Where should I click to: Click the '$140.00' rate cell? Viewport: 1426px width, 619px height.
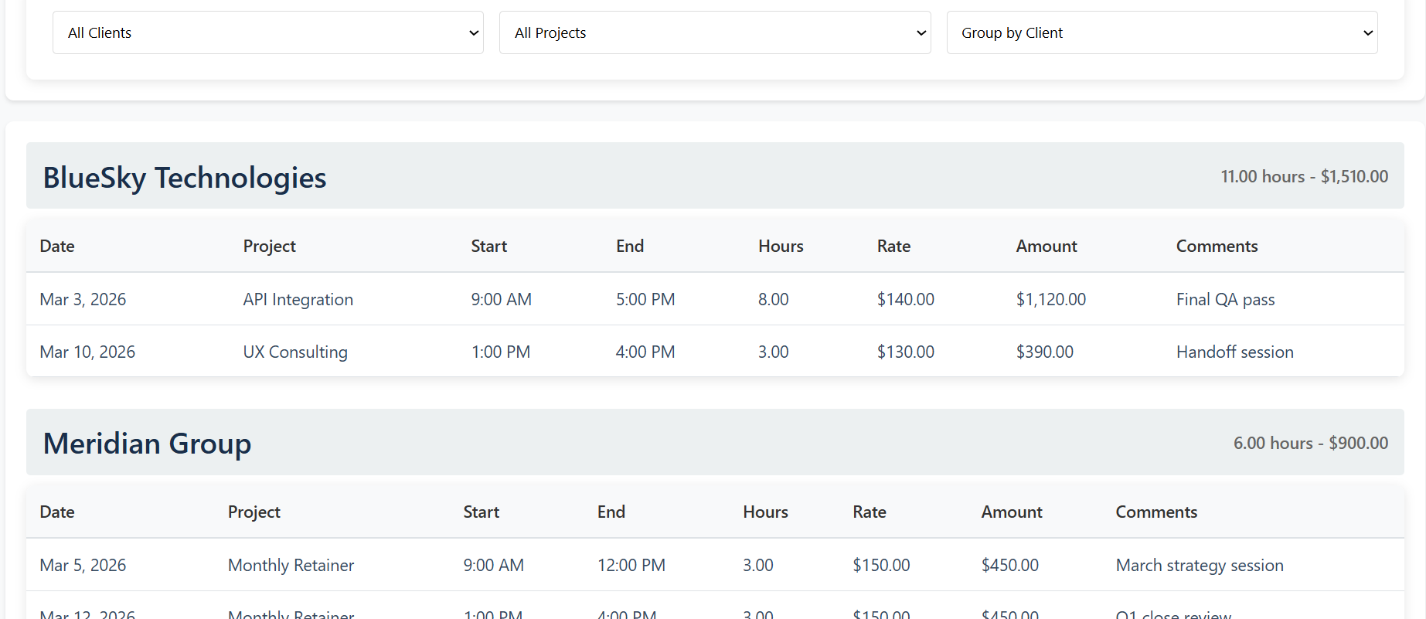(905, 299)
